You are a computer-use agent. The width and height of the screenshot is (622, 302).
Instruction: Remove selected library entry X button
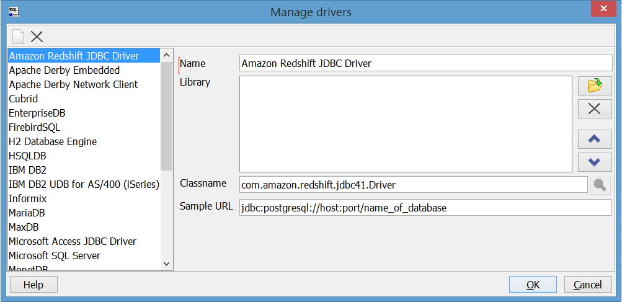click(595, 109)
